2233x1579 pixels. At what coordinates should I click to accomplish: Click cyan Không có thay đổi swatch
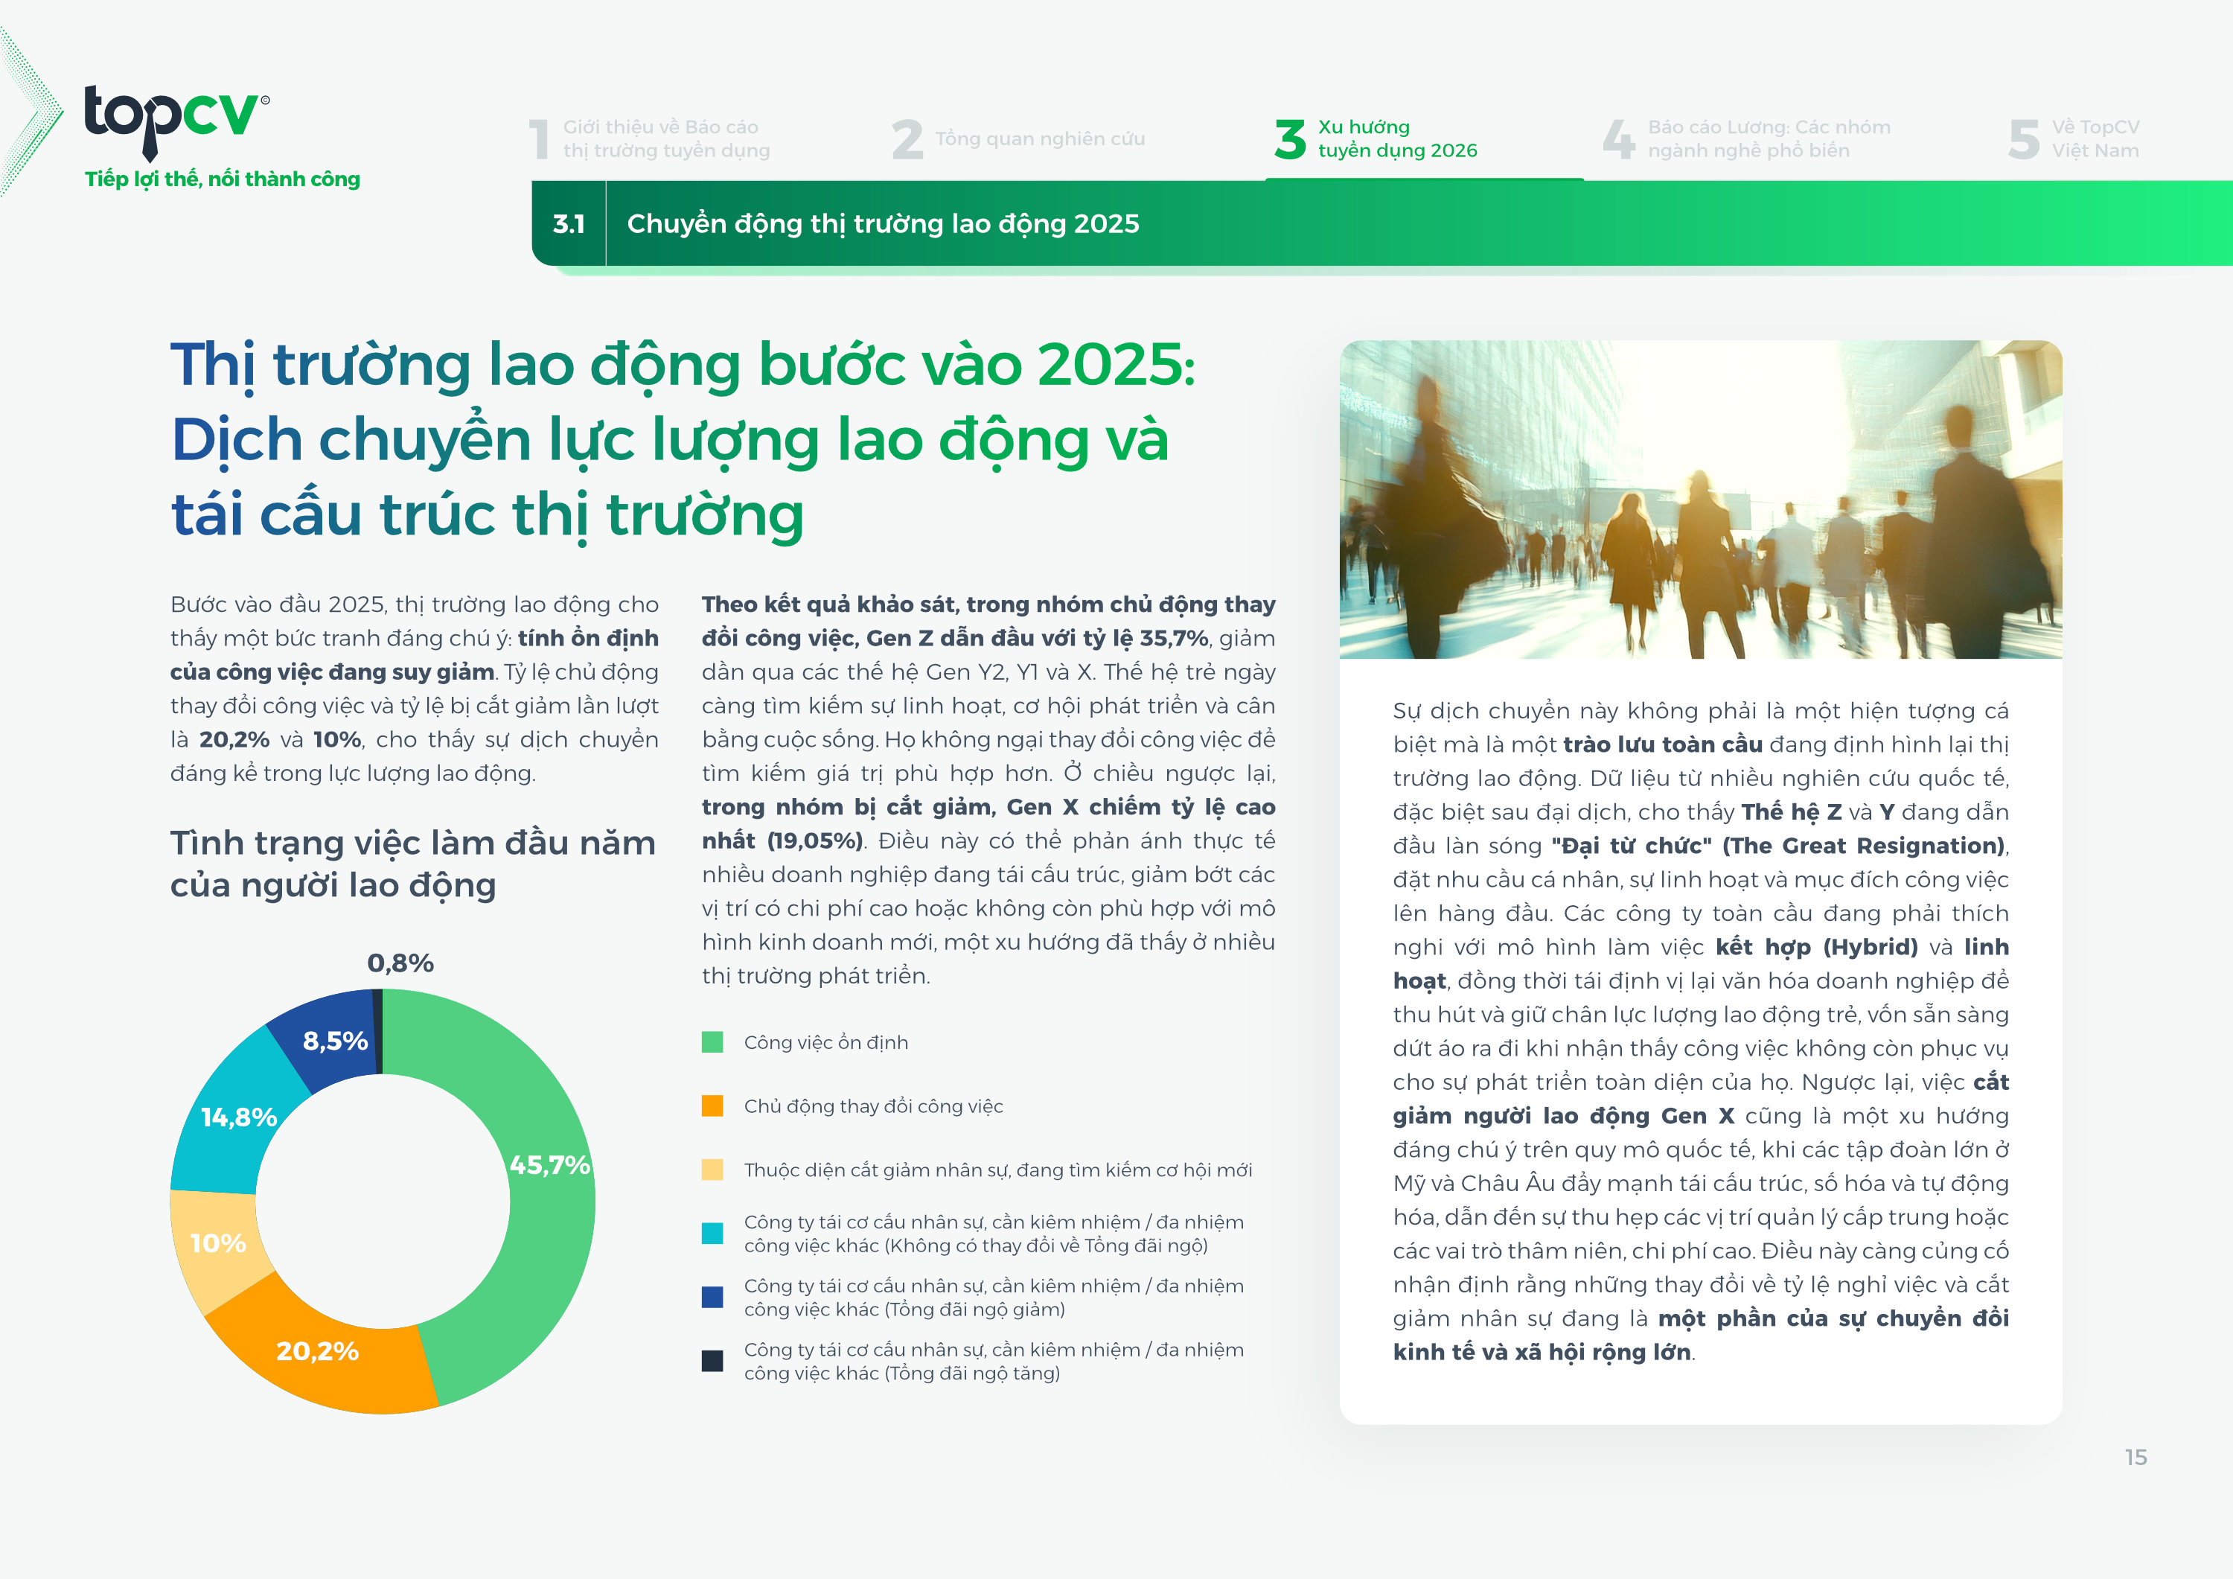712,1234
